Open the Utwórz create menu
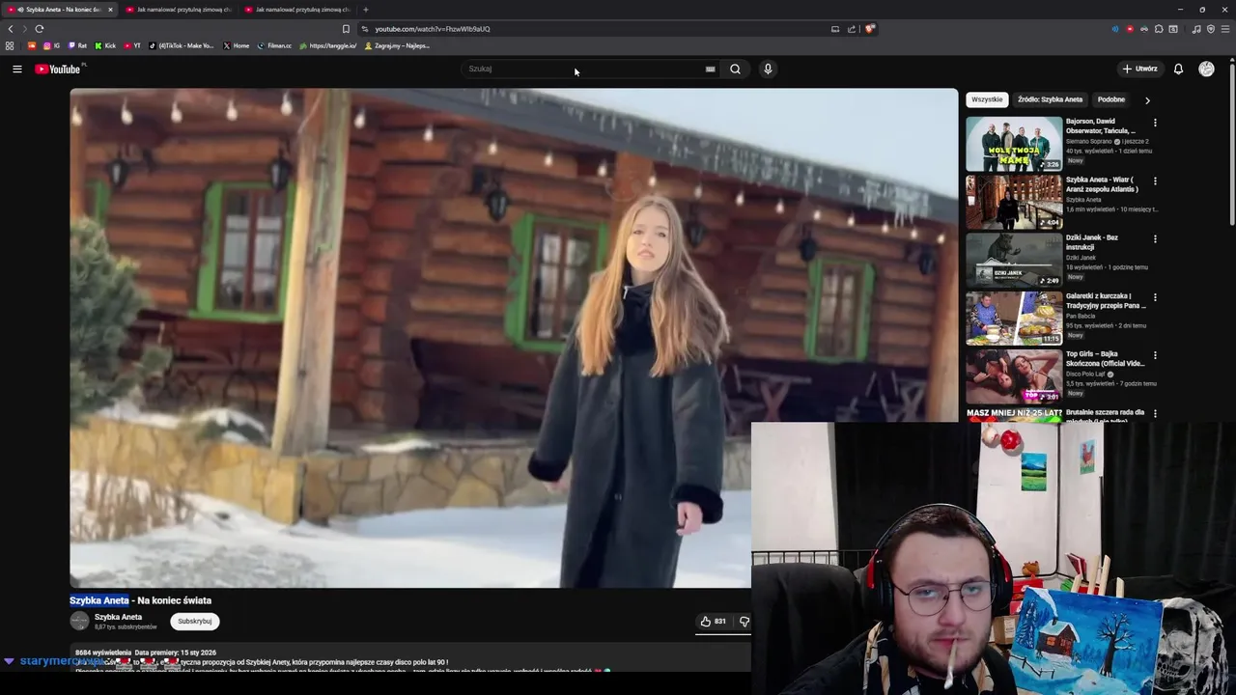 (1139, 69)
